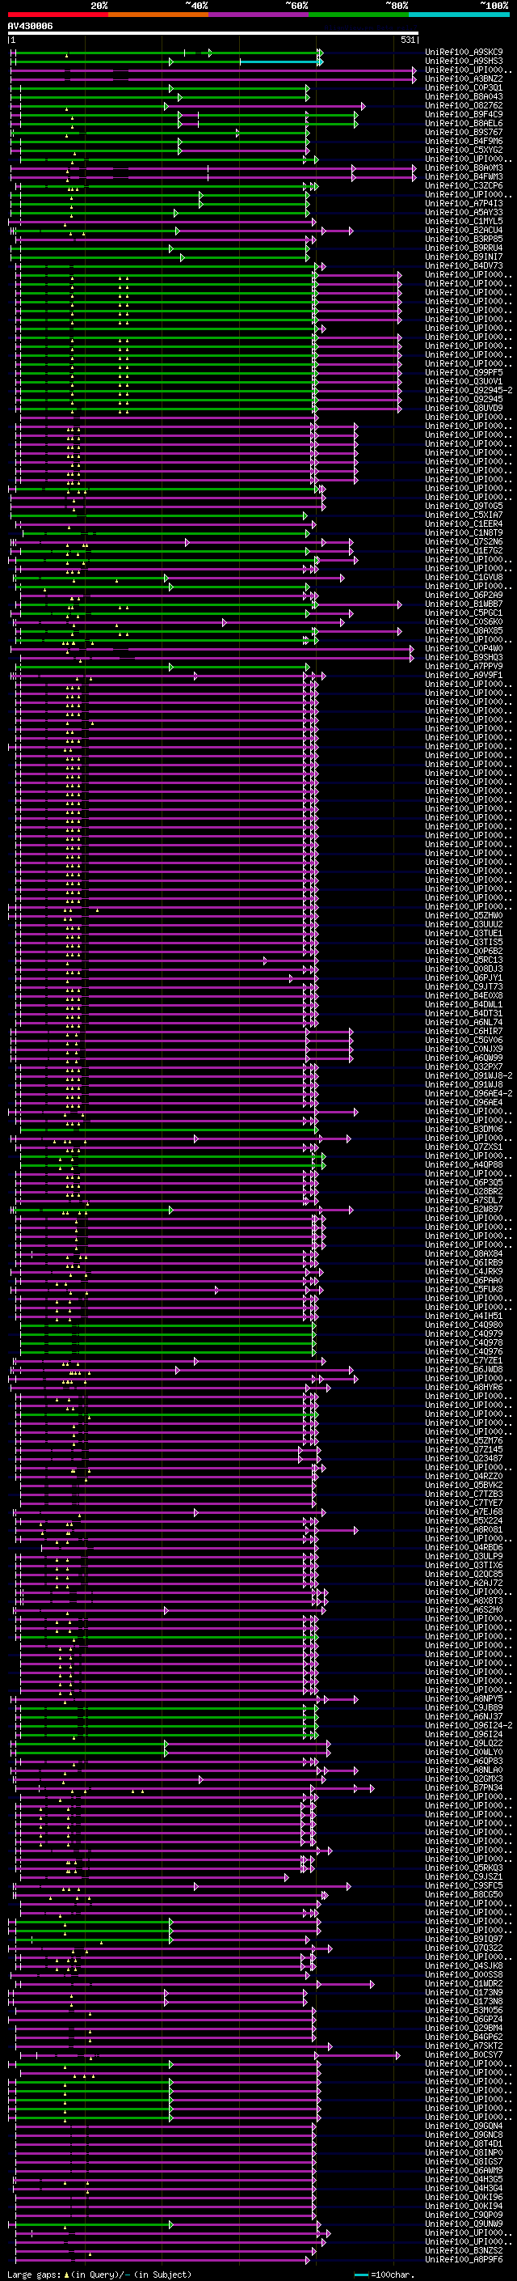Select the UniRef100_C5XYG2 label
The width and height of the screenshot is (517, 2281).
tap(463, 150)
